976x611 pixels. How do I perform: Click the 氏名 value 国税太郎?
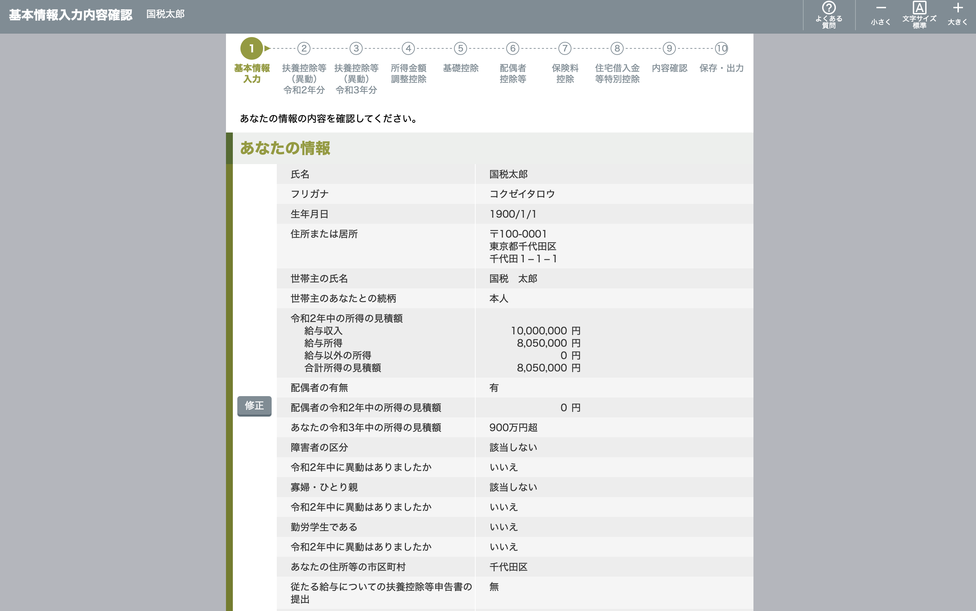pyautogui.click(x=508, y=174)
